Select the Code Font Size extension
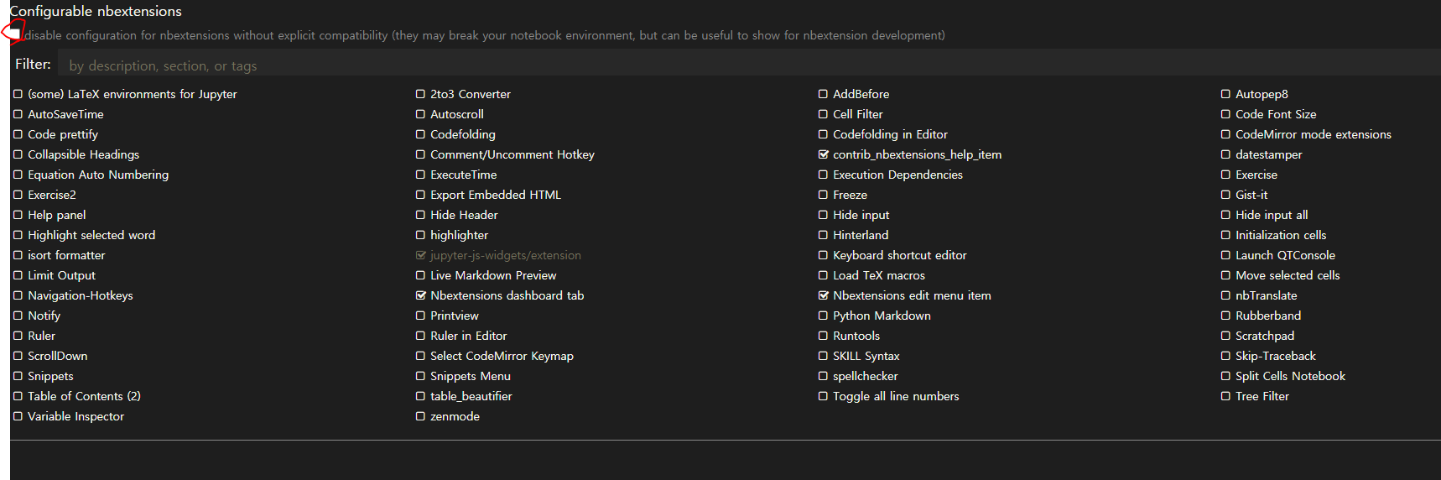 (1276, 114)
